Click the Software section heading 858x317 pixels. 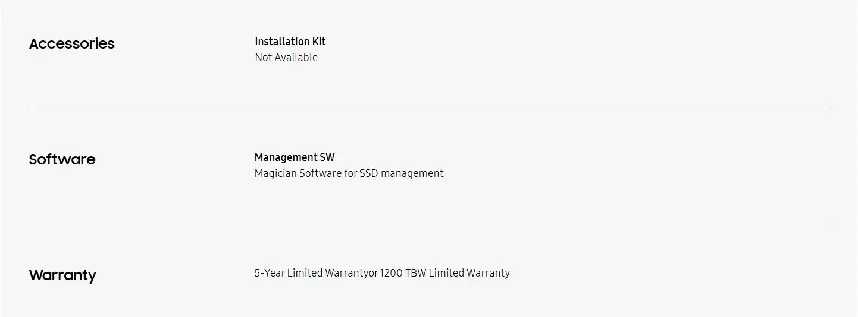pyautogui.click(x=62, y=160)
